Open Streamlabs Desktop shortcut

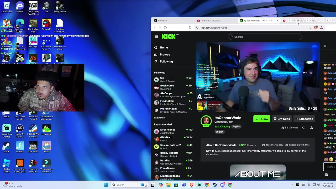7,131
